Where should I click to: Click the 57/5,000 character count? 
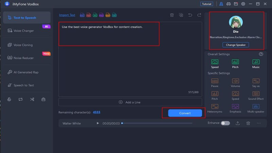click(193, 92)
